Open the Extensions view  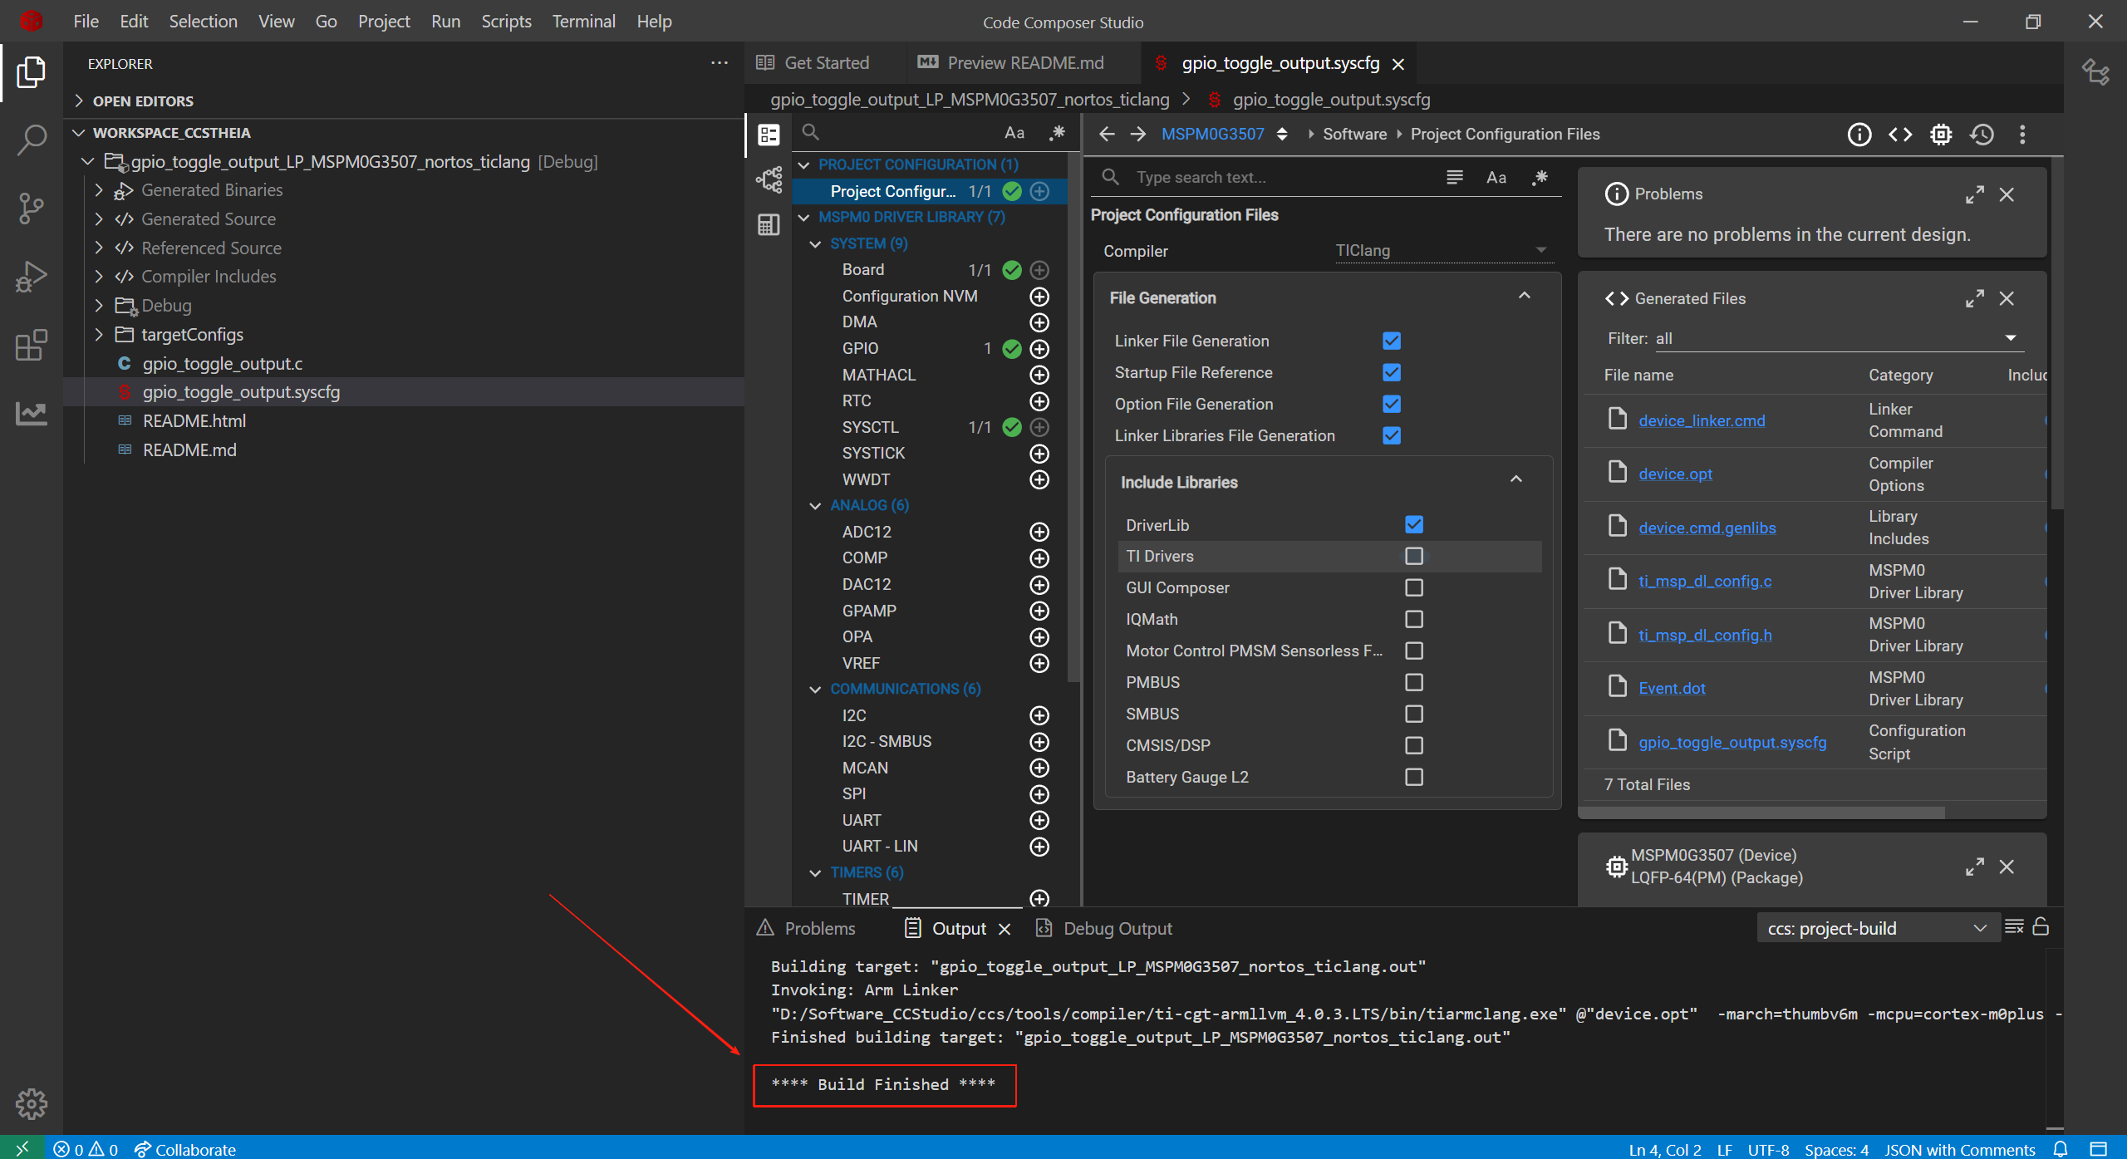(x=31, y=344)
